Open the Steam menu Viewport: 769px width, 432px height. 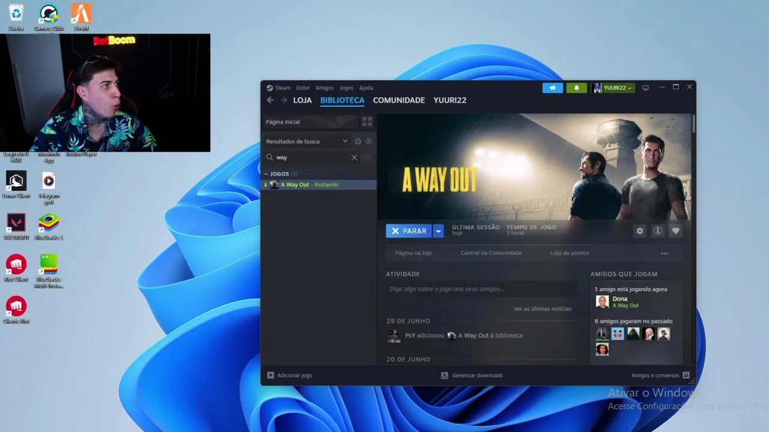[x=282, y=88]
